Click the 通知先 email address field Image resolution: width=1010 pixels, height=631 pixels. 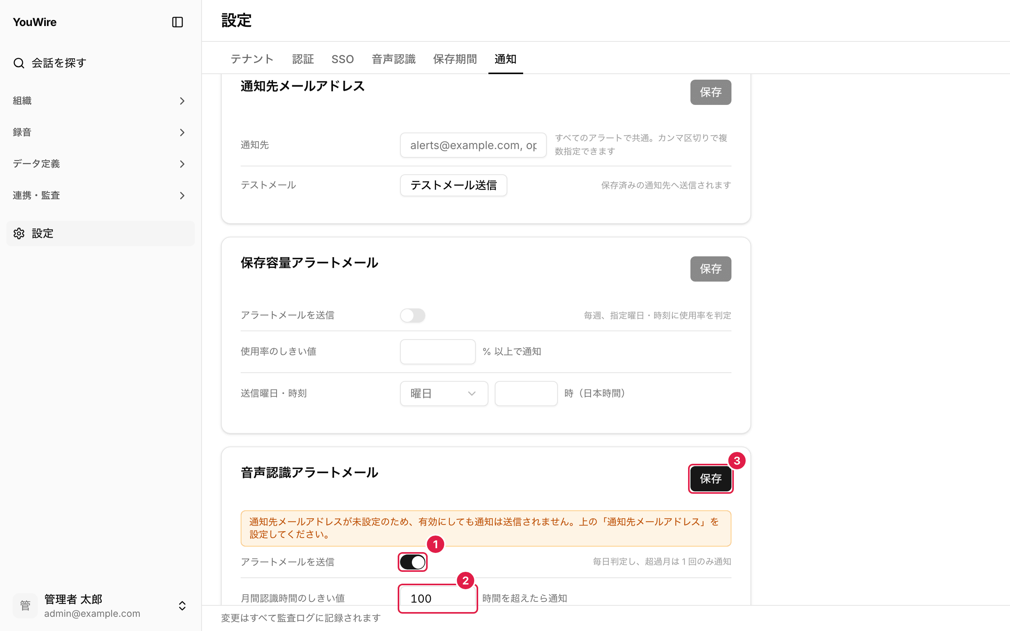[473, 145]
